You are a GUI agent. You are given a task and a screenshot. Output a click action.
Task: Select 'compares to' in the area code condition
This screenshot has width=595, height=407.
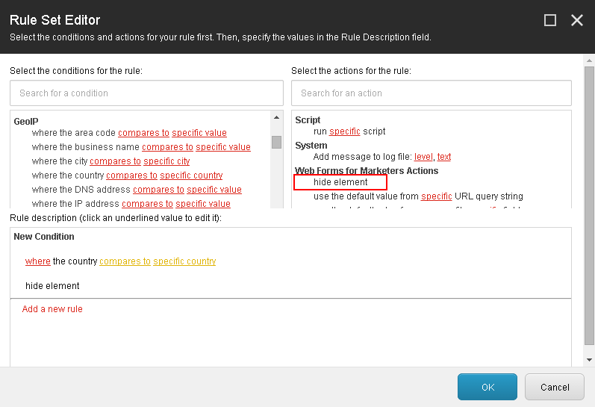pyautogui.click(x=143, y=133)
